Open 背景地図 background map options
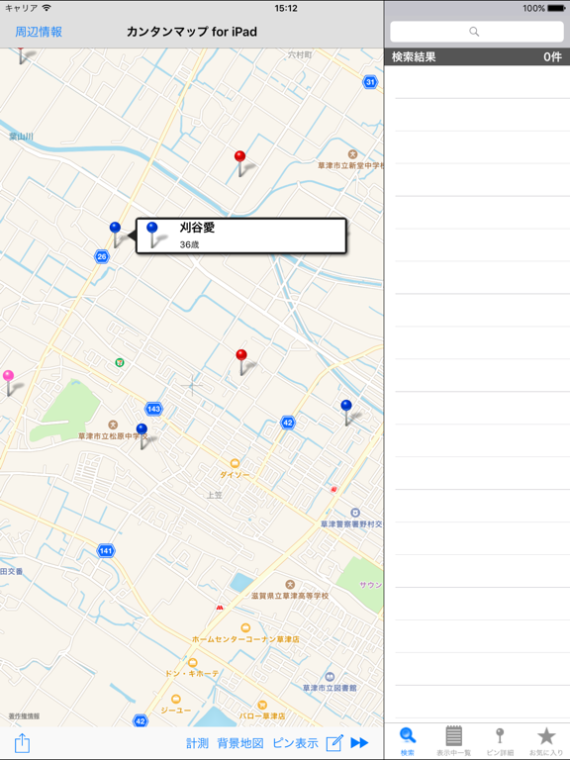570x760 pixels. coord(240,743)
